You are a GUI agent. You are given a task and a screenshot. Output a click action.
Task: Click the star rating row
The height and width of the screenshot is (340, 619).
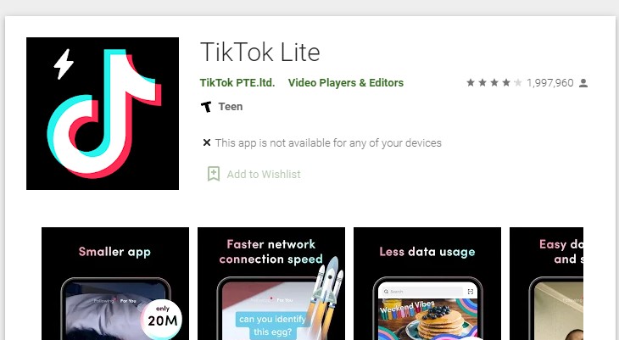[x=494, y=83]
